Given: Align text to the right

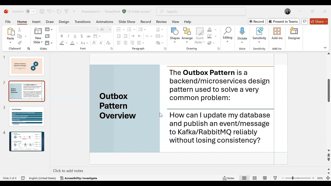Looking at the screenshot, I should [x=132, y=43].
